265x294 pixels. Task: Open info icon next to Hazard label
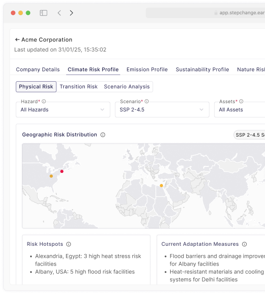(44, 101)
